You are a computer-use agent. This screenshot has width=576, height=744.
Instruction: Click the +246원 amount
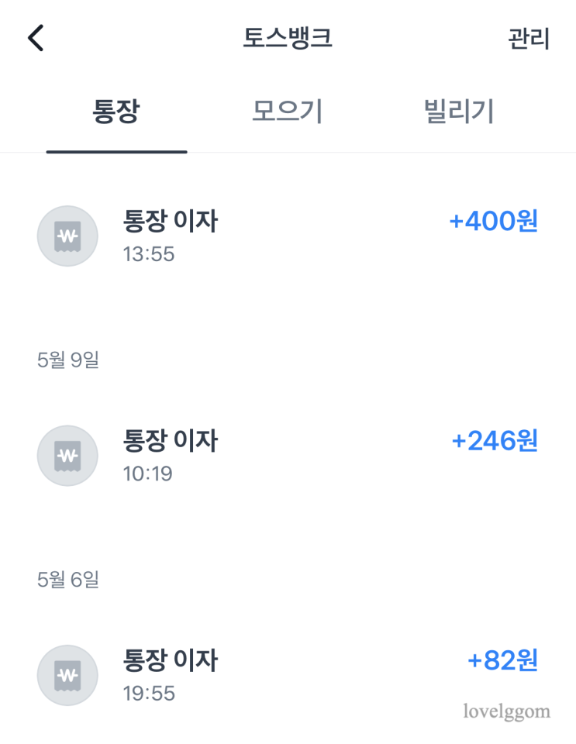[x=494, y=442]
